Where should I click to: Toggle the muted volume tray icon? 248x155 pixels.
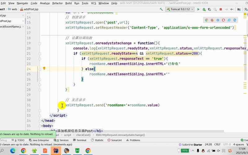[219, 151]
